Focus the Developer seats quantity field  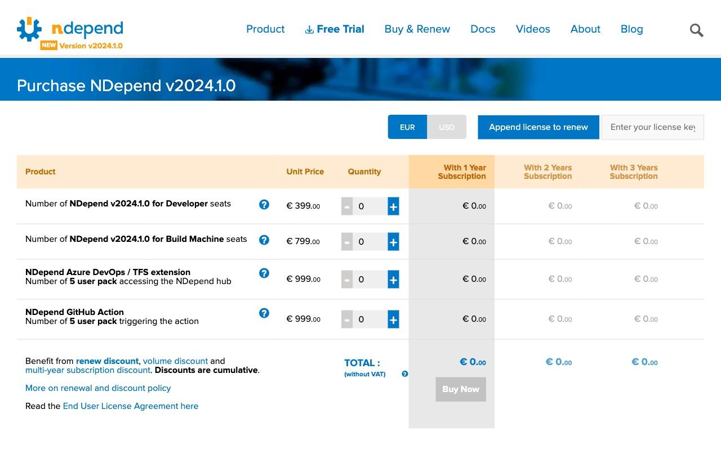point(370,206)
